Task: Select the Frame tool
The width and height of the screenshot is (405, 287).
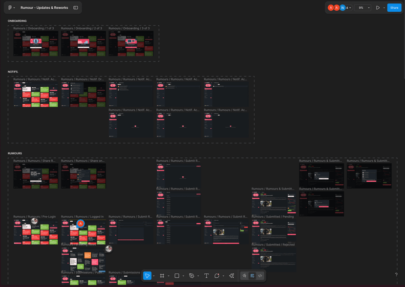Action: (162, 276)
